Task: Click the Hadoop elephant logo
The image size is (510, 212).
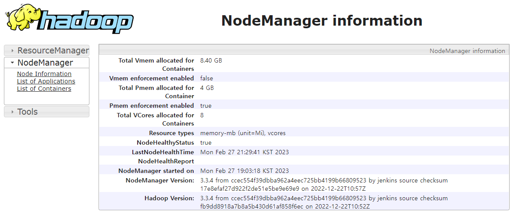Action: 69,20
